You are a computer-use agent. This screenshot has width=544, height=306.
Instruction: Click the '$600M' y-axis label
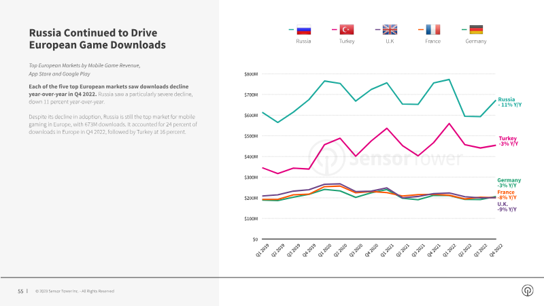(x=251, y=115)
